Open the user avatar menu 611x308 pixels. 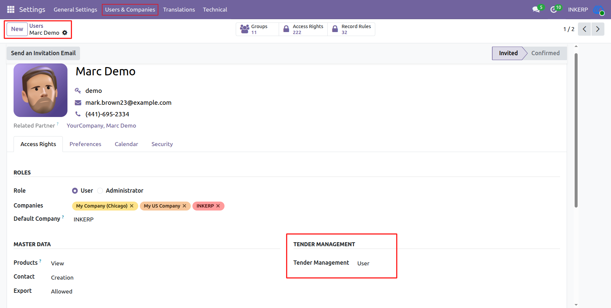click(599, 10)
